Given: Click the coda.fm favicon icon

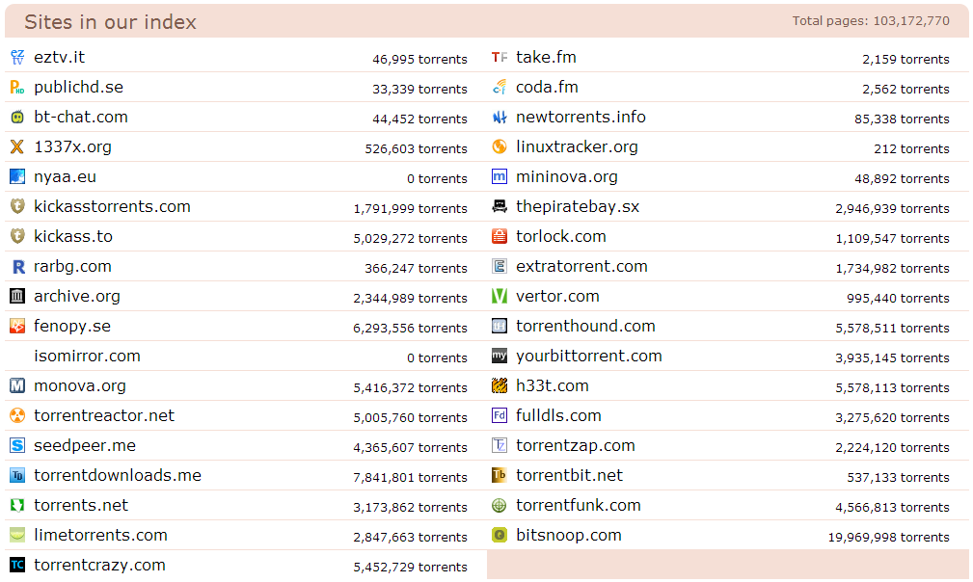Looking at the screenshot, I should coord(500,87).
